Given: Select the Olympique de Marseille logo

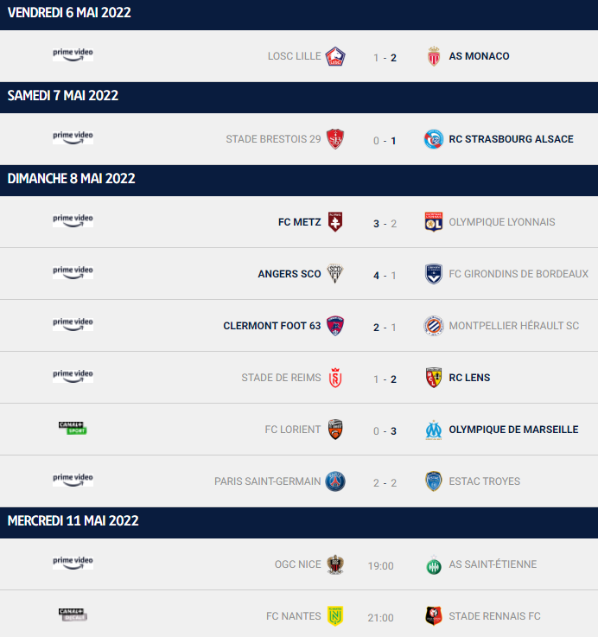Looking at the screenshot, I should [434, 430].
